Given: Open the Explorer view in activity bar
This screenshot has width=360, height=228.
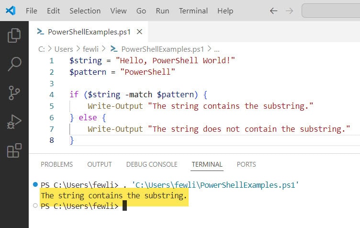Looking at the screenshot, I should [14, 35].
